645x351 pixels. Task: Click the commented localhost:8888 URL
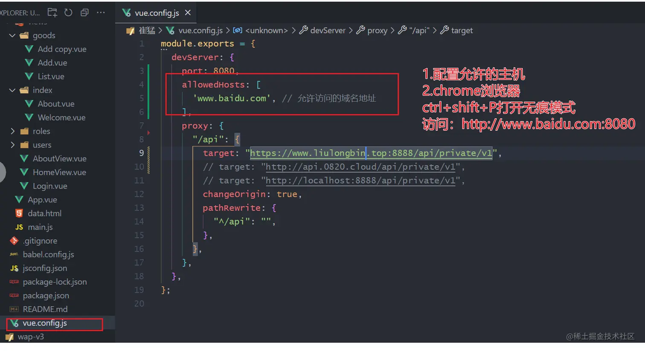360,180
